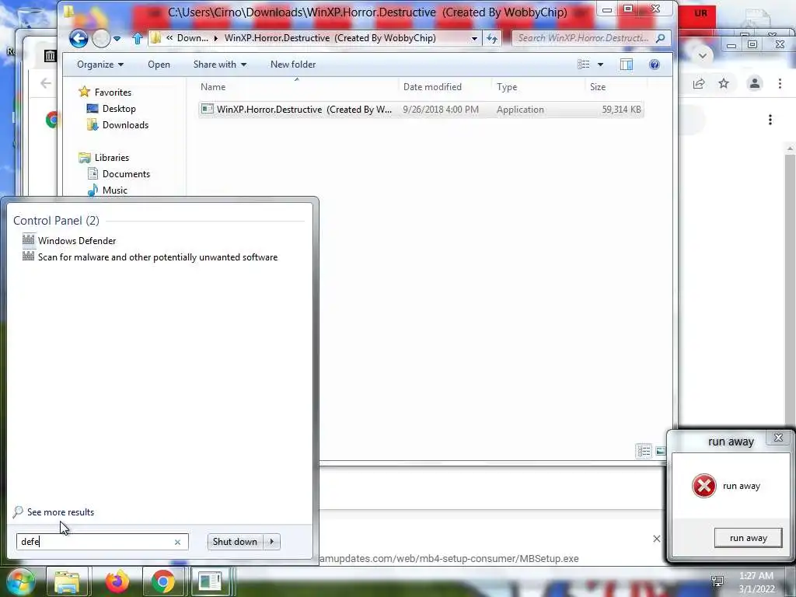Open the page's vertical dots menu

(x=770, y=120)
